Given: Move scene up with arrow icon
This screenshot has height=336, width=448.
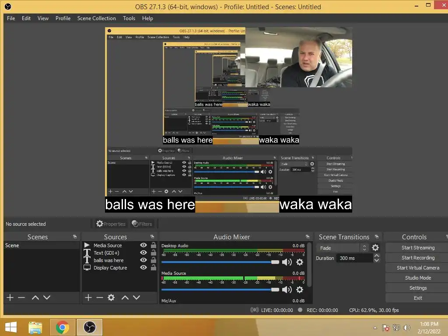Looking at the screenshot, I should pos(35,297).
